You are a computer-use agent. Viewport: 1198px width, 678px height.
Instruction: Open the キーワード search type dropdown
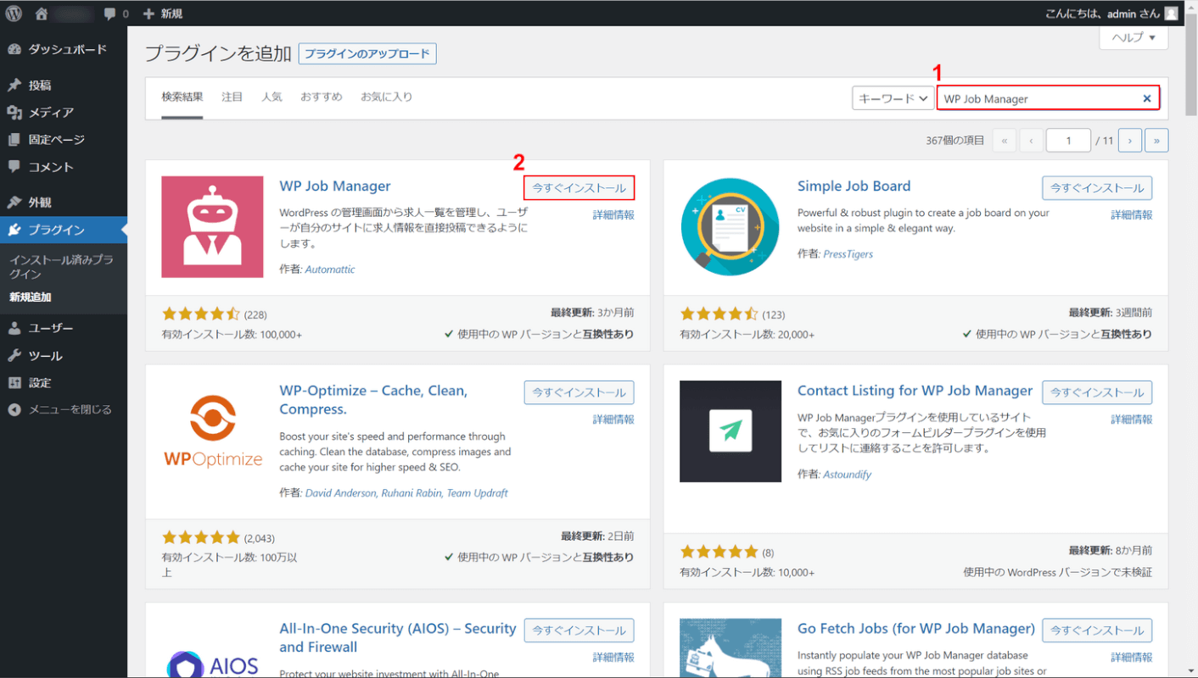tap(893, 98)
